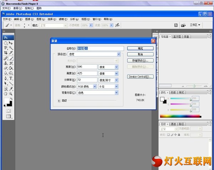The height and width of the screenshot is (170, 214).
Task: Select the Type tool
Action: click(11, 78)
